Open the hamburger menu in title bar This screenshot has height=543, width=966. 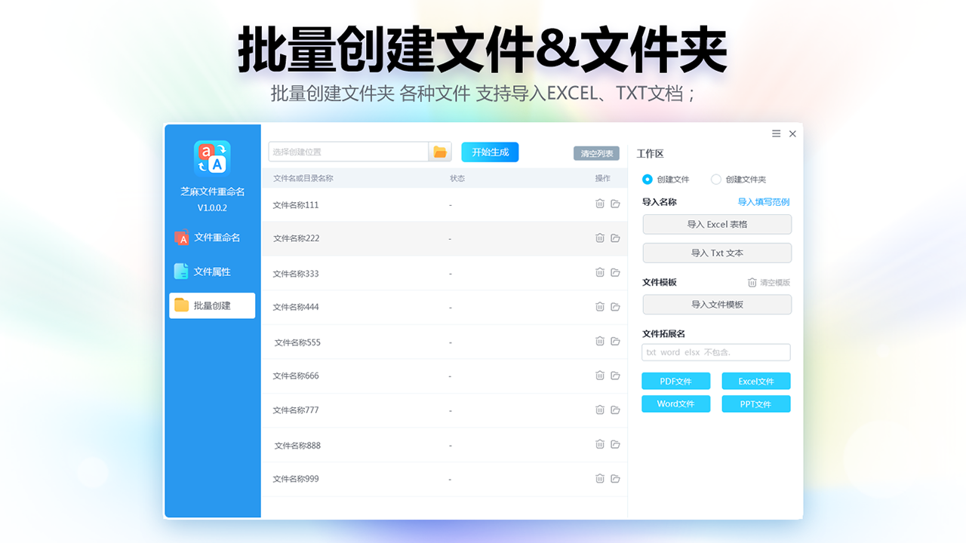tap(776, 133)
